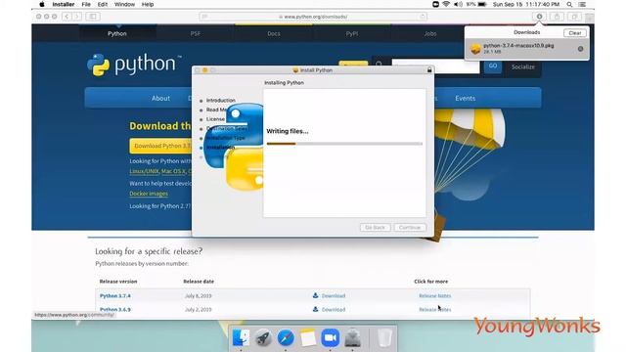Open Installer icon in the Dock
Screen dimensions: 626x352
[352, 338]
